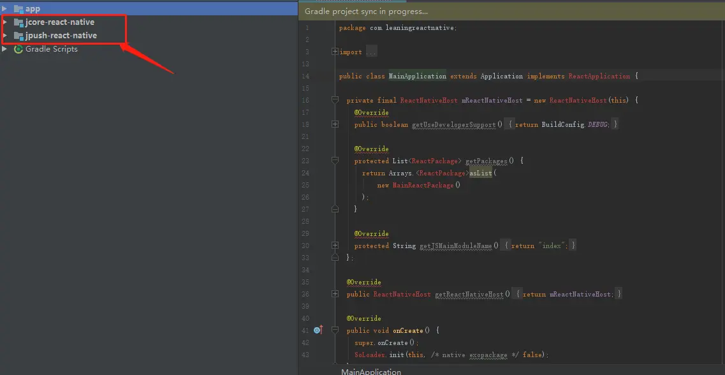Click getReactNativeHost method name on line 36
The height and width of the screenshot is (375, 725).
[x=469, y=294]
